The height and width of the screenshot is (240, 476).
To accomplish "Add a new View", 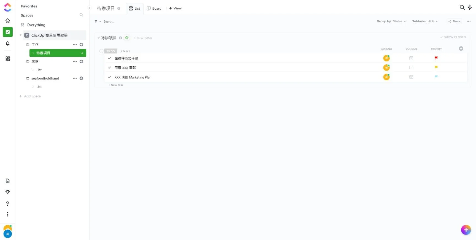I will tap(175, 8).
